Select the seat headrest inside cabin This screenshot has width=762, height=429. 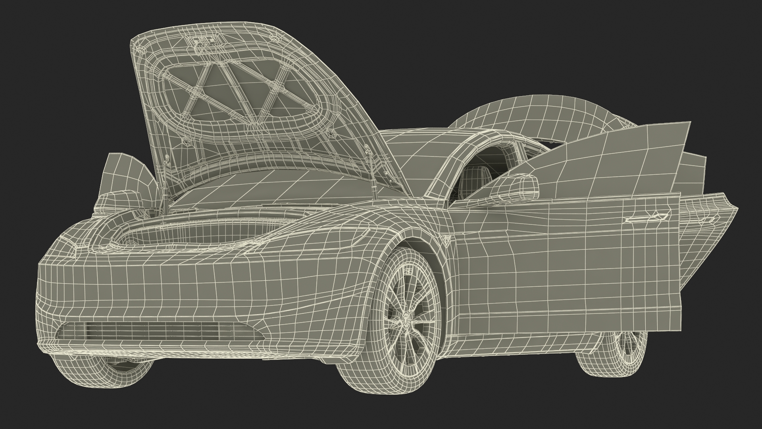tap(474, 175)
